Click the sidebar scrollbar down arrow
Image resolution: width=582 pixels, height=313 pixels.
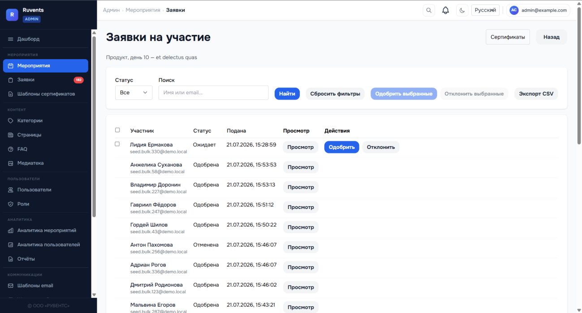[94, 295]
